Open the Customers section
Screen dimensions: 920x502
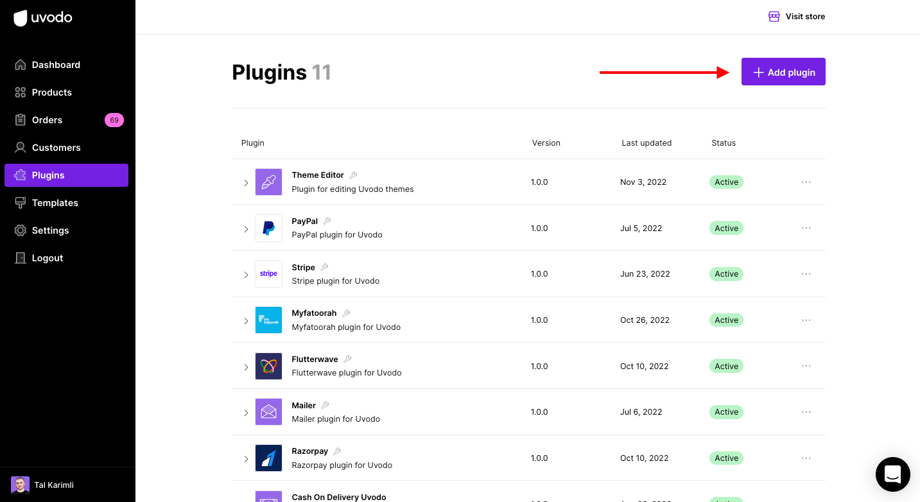click(x=66, y=148)
